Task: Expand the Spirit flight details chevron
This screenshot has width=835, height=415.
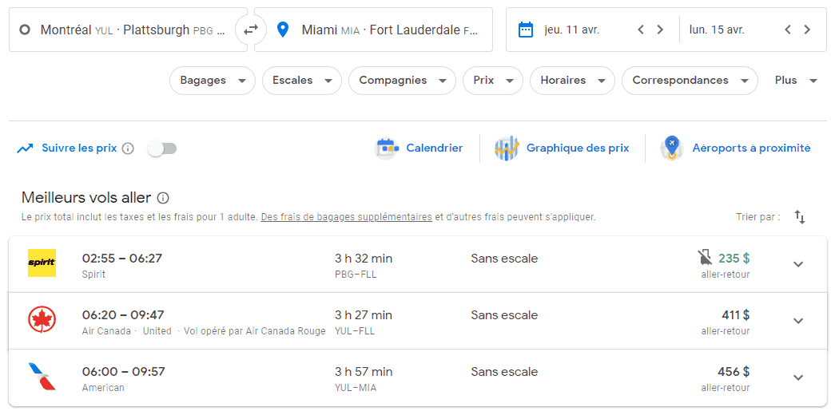Action: [x=797, y=264]
